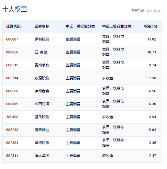Screen dimensions: 167x169
Task: Click 主要消费 in the 泸州老窖 row
Action: pyautogui.click(x=73, y=91)
